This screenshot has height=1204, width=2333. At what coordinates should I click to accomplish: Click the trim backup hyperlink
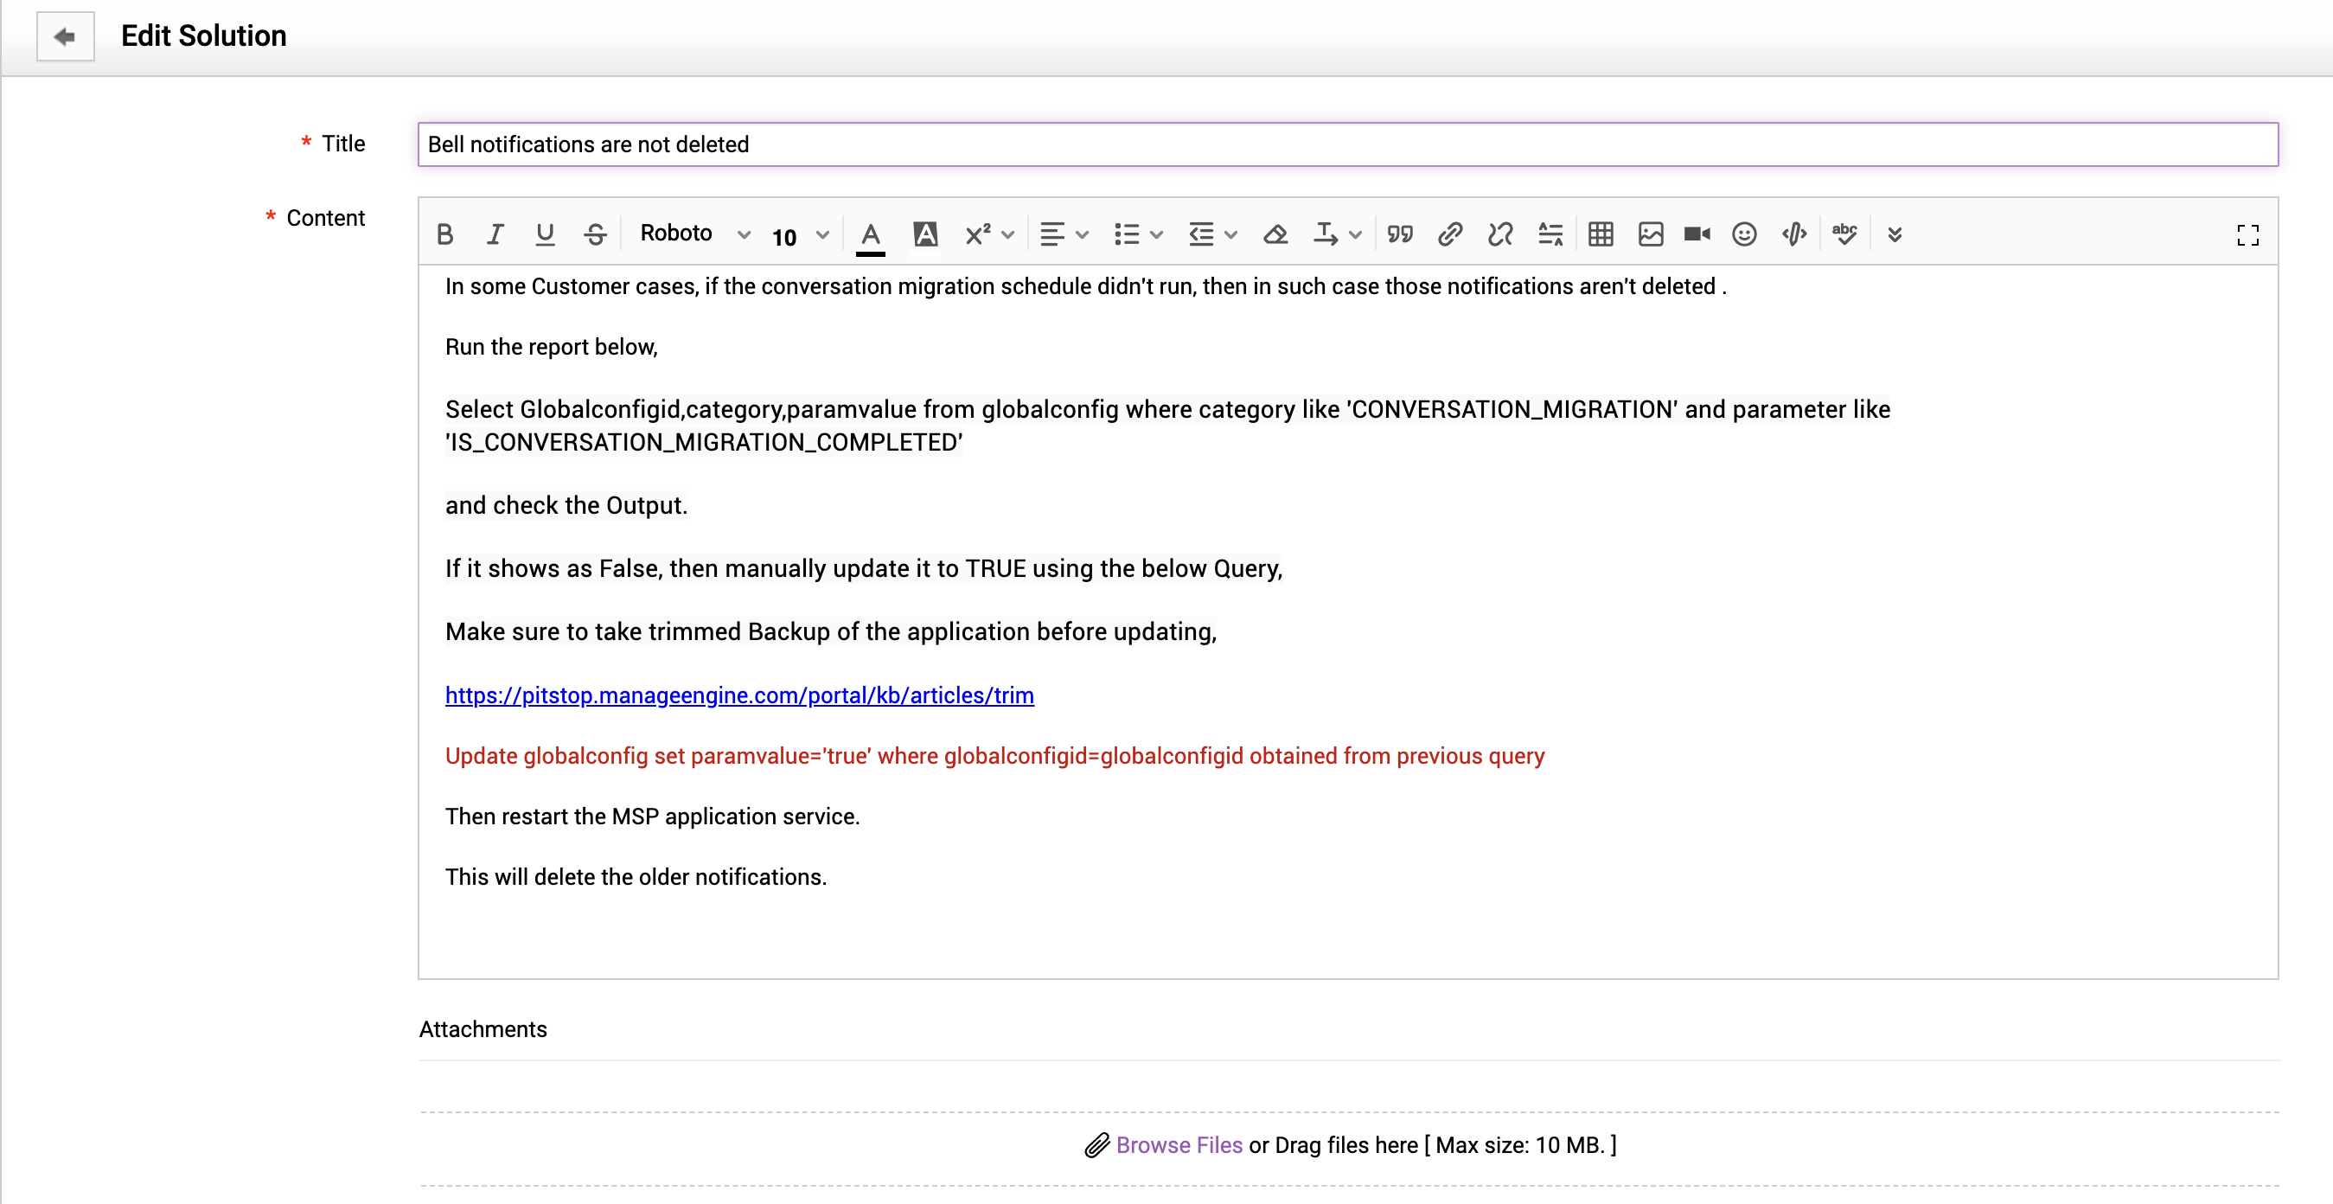[740, 695]
